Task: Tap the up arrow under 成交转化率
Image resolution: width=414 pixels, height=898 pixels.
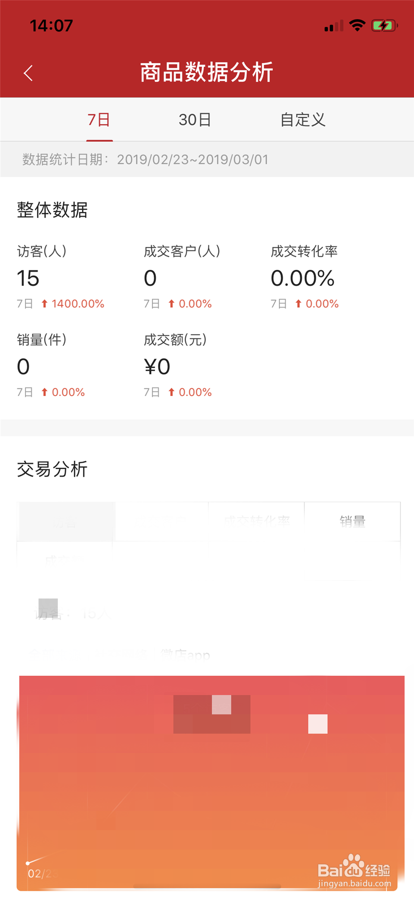Action: coord(298,304)
